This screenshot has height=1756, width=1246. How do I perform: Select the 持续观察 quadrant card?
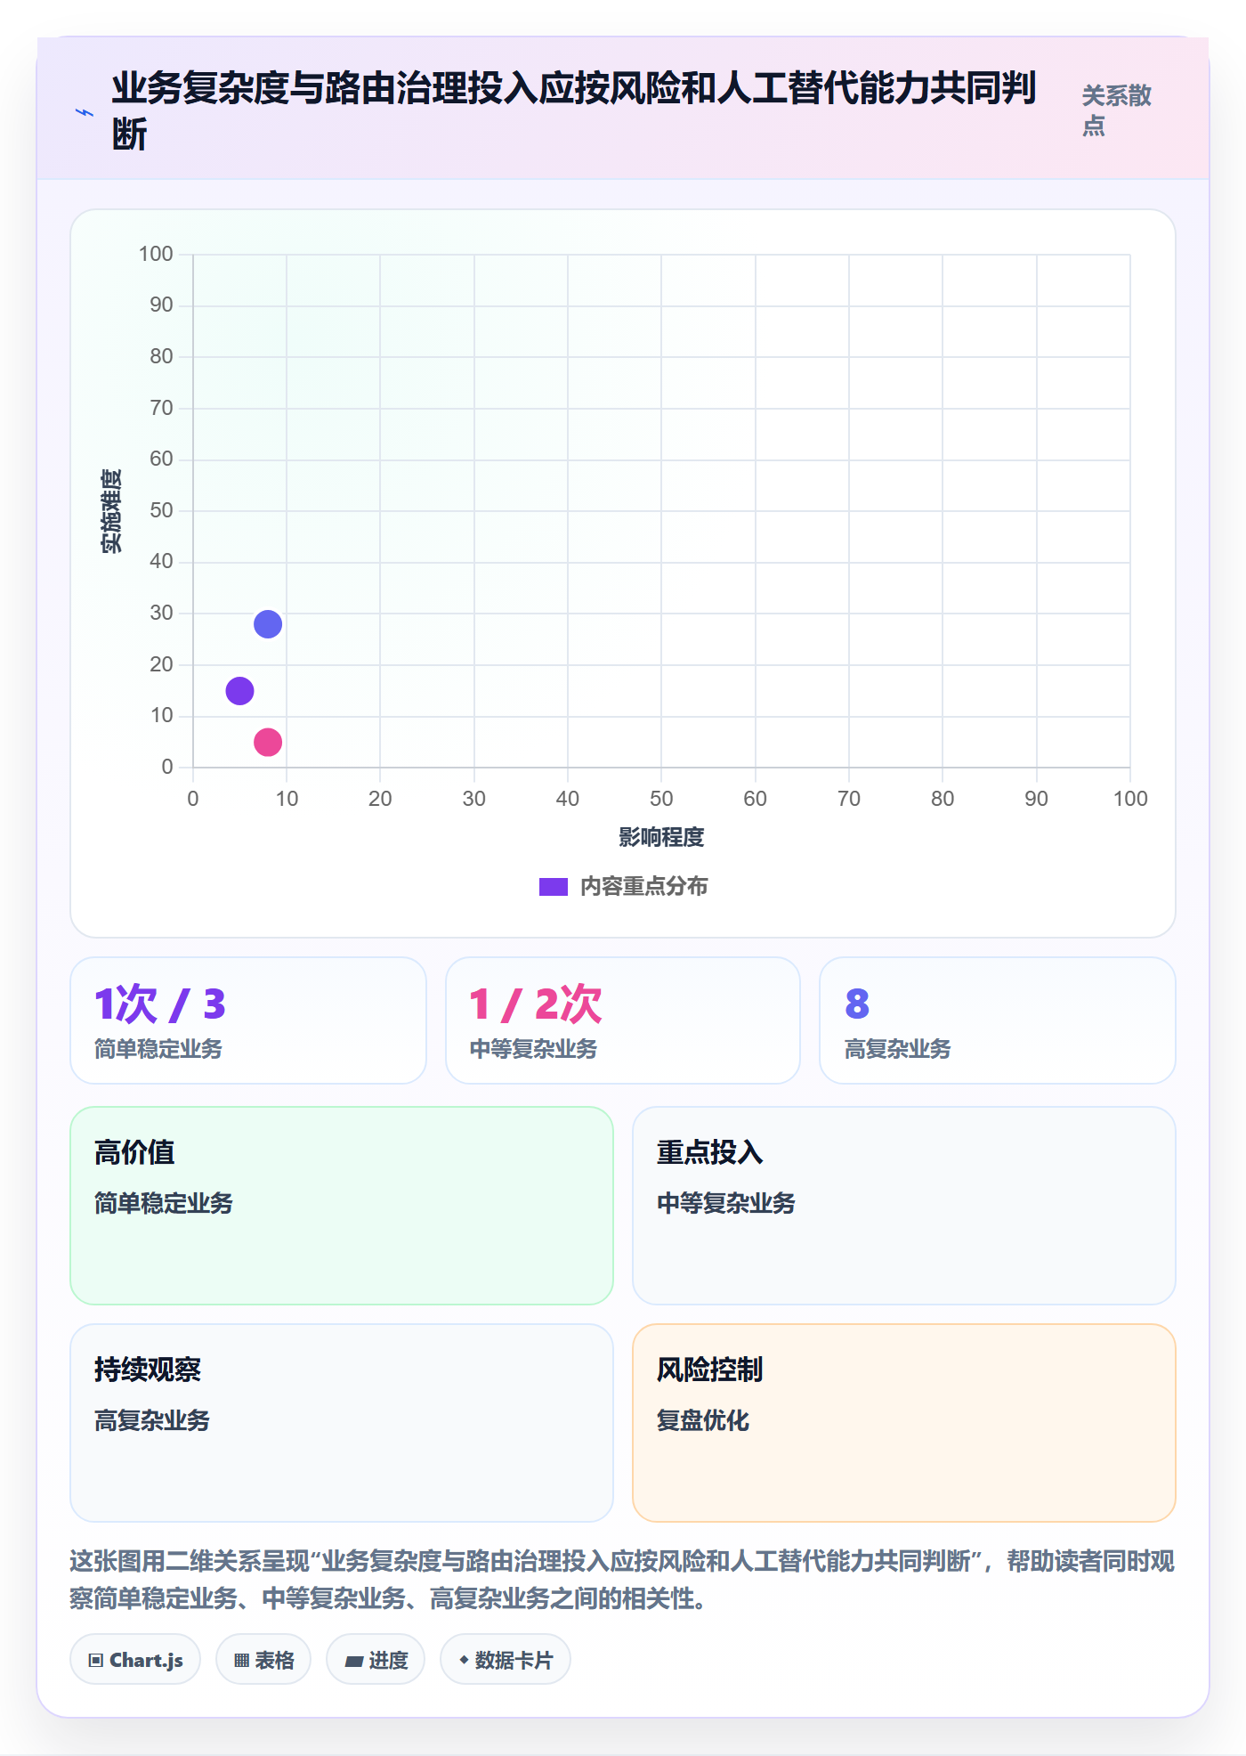(342, 1423)
